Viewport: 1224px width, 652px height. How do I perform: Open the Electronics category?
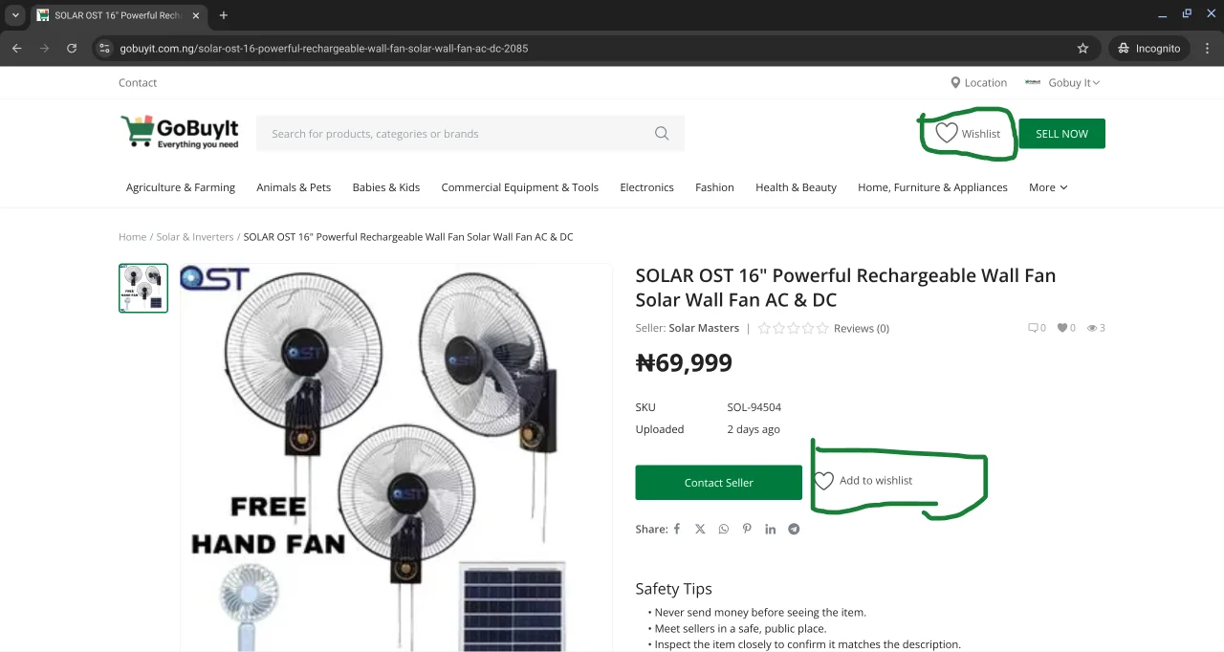[x=646, y=187]
